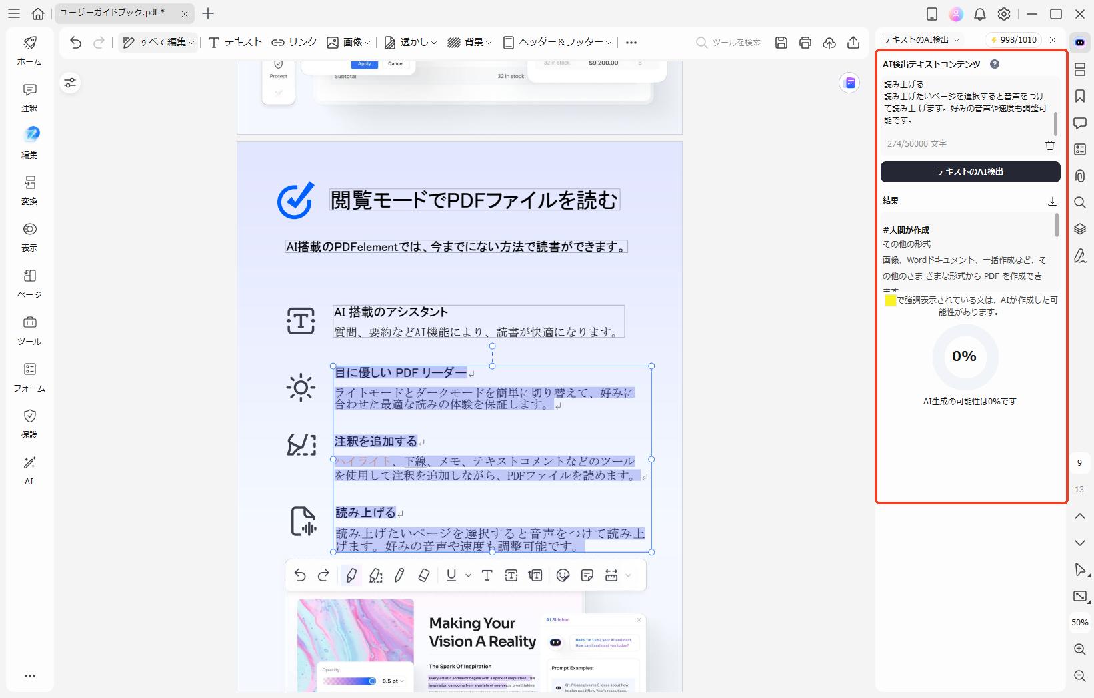1094x698 pixels.
Task: Open the Layers panel in the right sidebar
Action: [x=1080, y=229]
